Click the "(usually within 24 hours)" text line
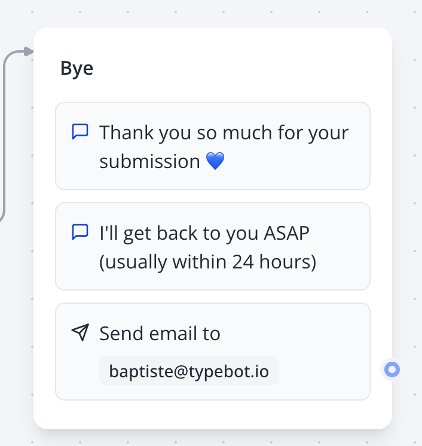This screenshot has width=422, height=446. 207,262
